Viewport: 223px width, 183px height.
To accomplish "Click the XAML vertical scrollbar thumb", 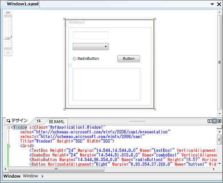I will (x=219, y=140).
